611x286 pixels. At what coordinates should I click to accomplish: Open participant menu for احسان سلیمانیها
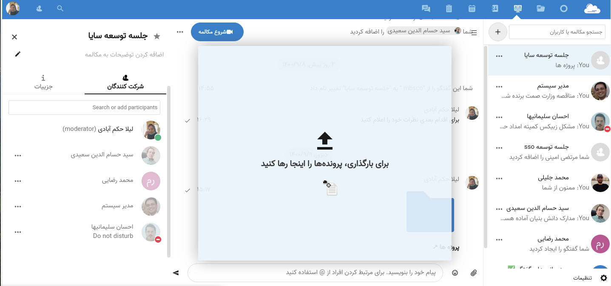click(x=18, y=232)
